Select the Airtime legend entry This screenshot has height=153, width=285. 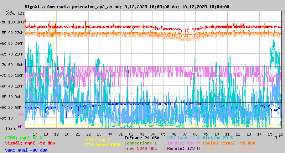(x=218, y=138)
